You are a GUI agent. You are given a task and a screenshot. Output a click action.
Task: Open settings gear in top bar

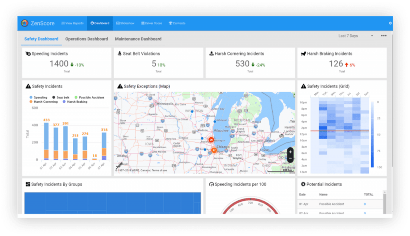point(390,23)
